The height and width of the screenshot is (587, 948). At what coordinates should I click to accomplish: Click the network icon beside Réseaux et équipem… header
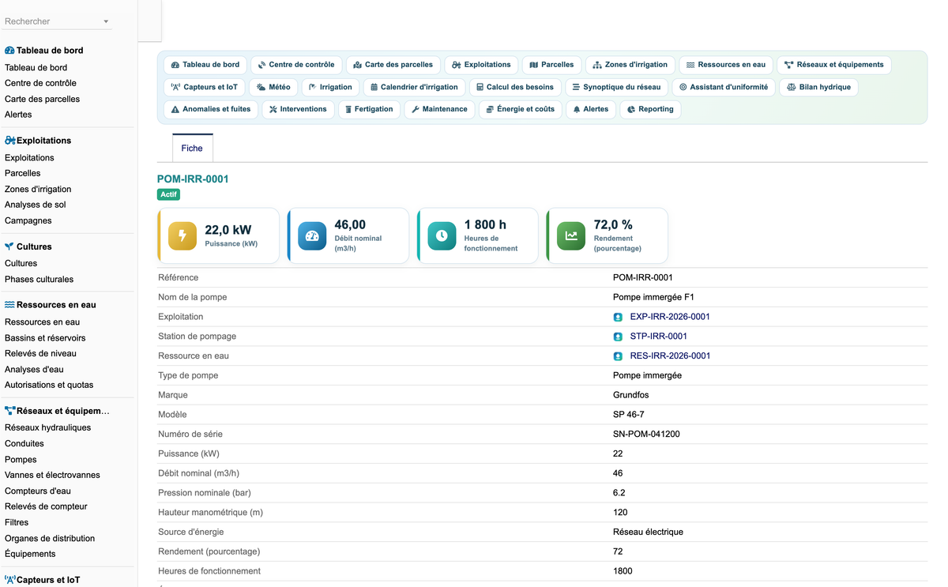click(x=9, y=411)
